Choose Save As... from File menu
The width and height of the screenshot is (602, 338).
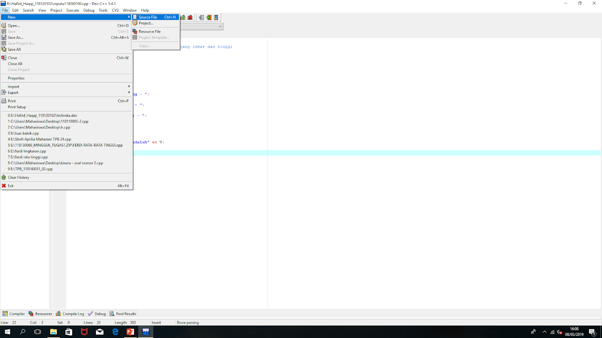66,38
